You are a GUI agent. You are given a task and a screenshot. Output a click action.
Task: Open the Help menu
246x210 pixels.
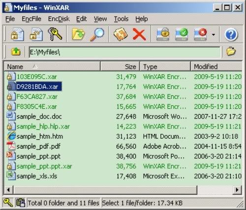coord(142,19)
